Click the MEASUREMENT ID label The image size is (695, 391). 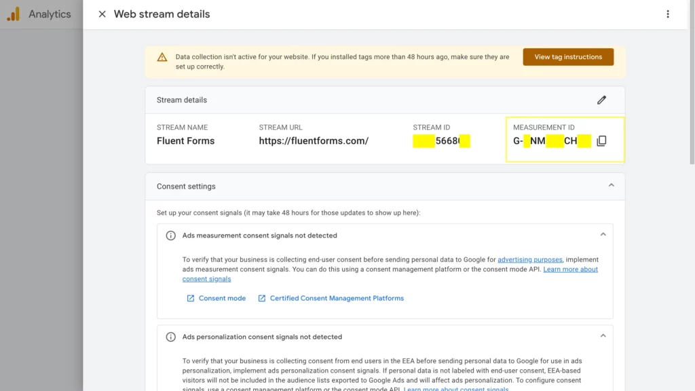pos(544,128)
